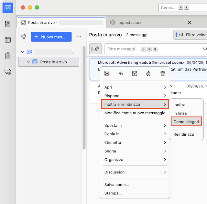
Task: Choose Salva come... menu item
Action: [135, 185]
